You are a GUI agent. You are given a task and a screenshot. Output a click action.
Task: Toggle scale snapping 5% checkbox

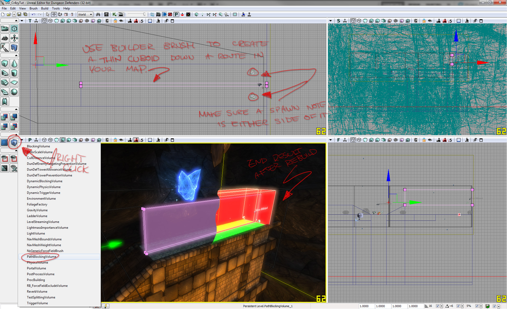[477, 306]
